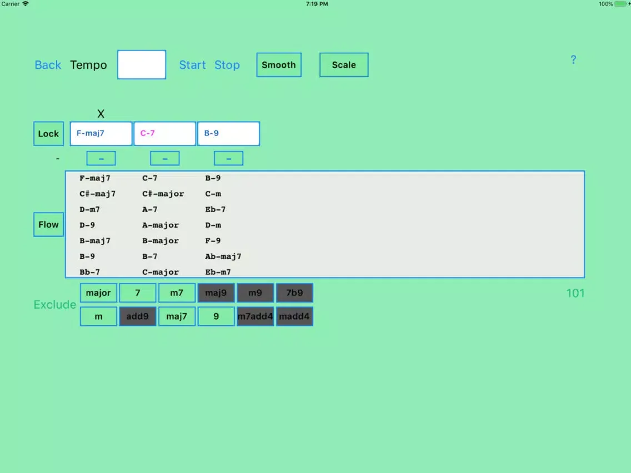Select B-major in the chord list
Viewport: 631px width, 473px height.
161,241
